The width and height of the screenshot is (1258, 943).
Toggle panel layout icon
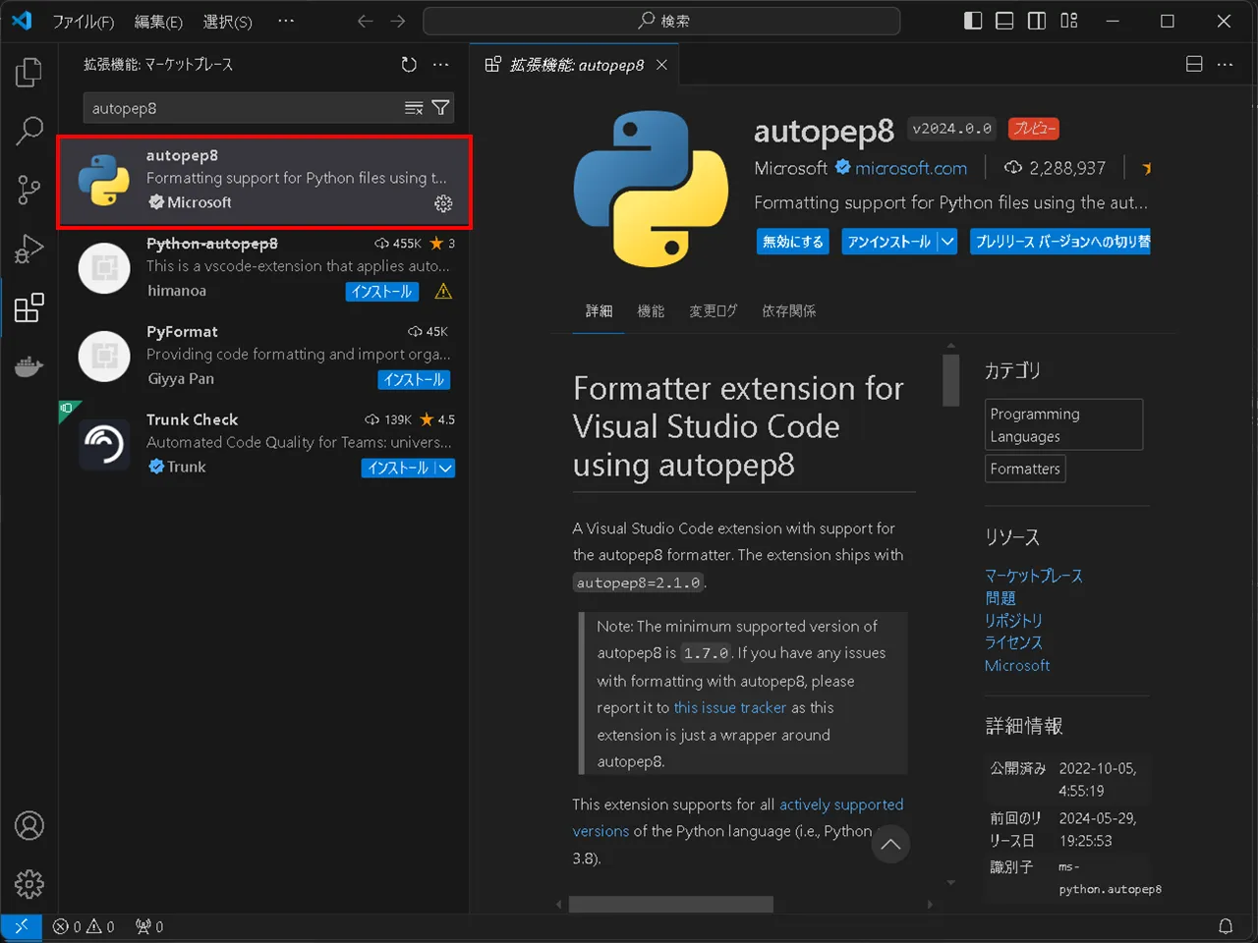pos(1004,21)
